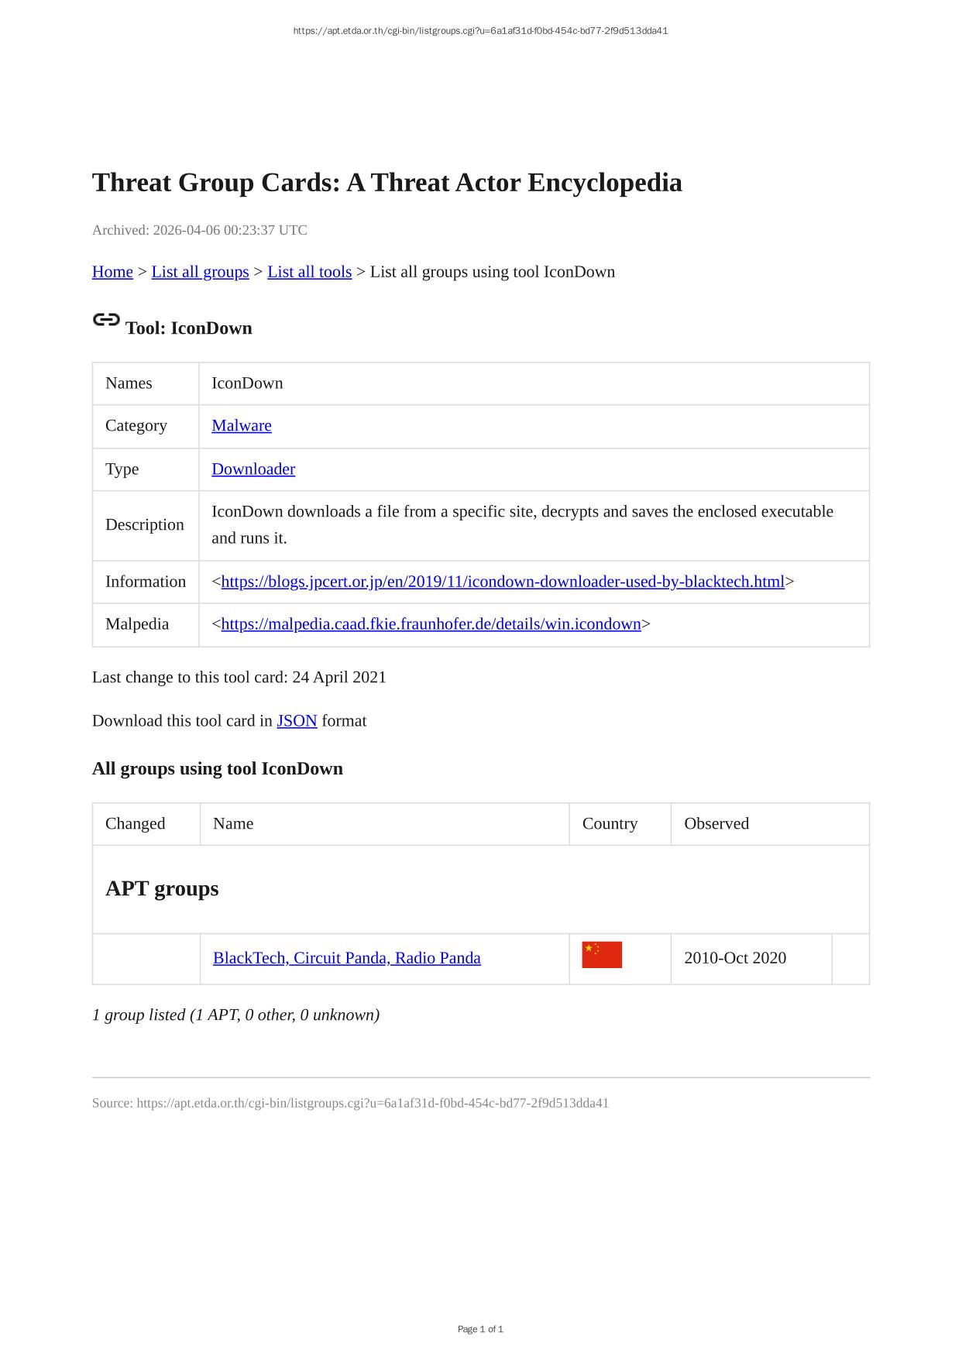Click the chain link icon beside Tool: IconDown
Viewport: 962px width, 1360px height.
click(x=106, y=320)
